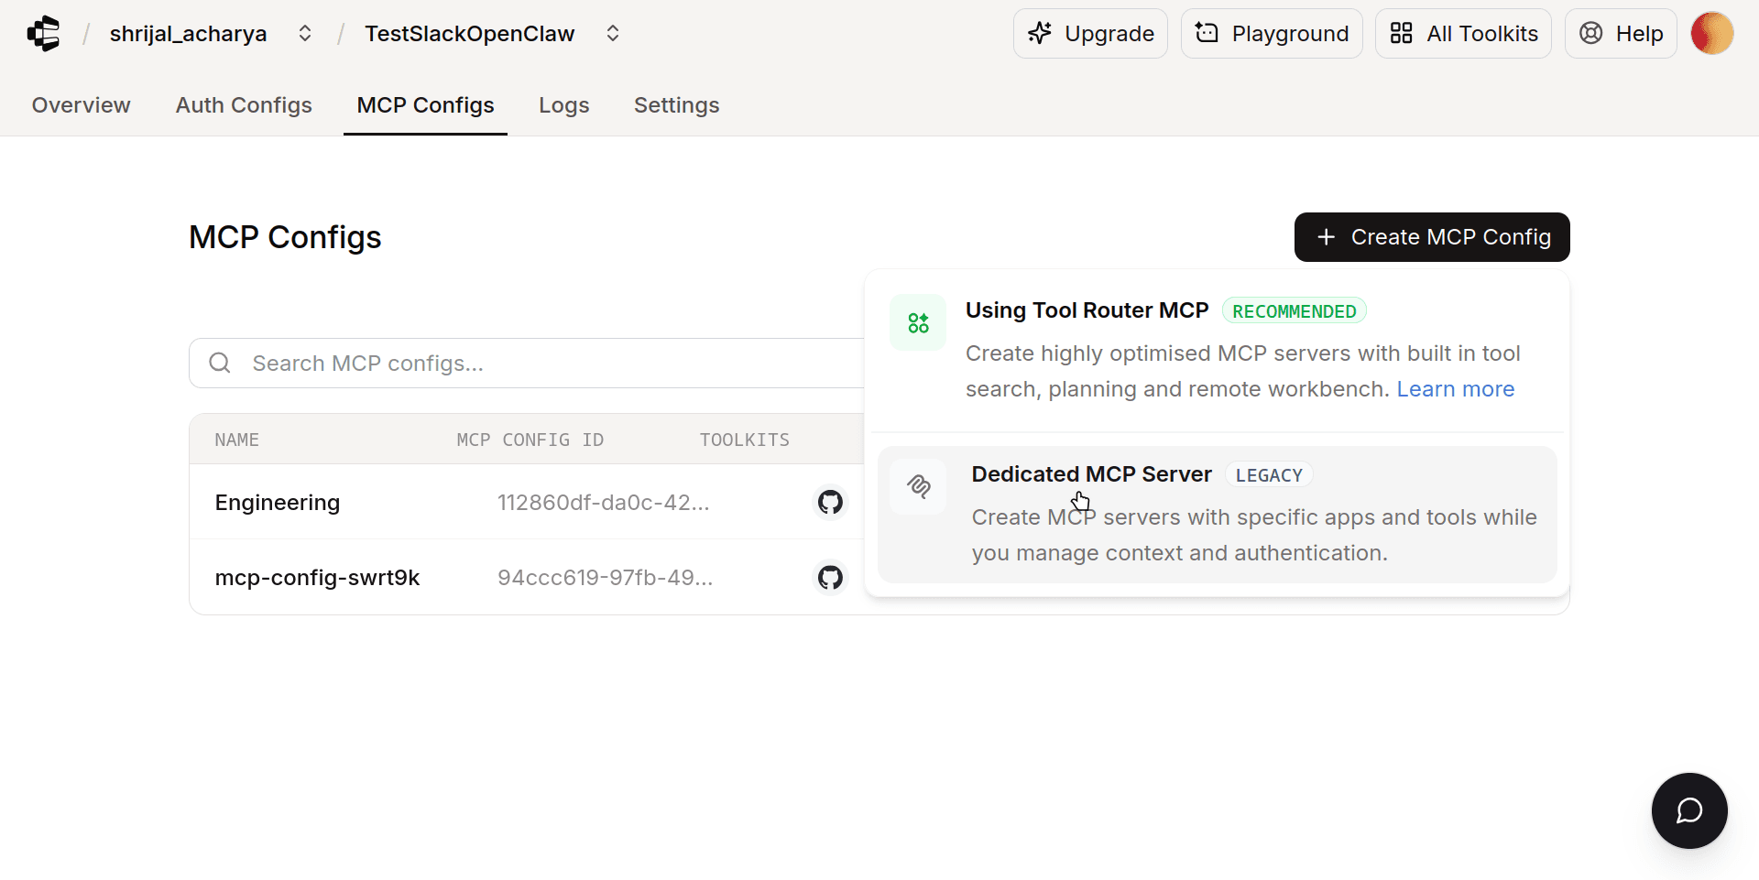The width and height of the screenshot is (1759, 880).
Task: Click the Create MCP Config button
Action: 1432,237
